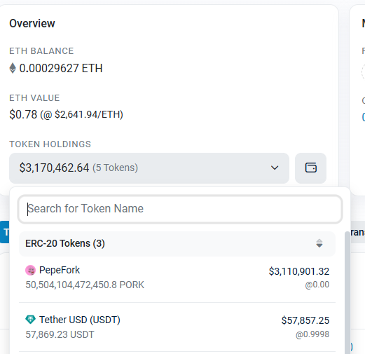This screenshot has width=365, height=354.
Task: Select the $0.78 ETH value text
Action: (x=23, y=115)
